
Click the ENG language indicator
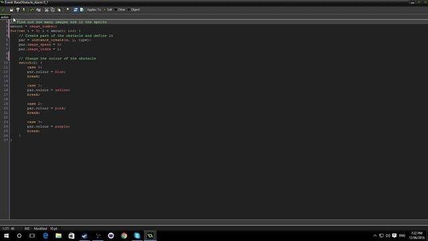402,236
